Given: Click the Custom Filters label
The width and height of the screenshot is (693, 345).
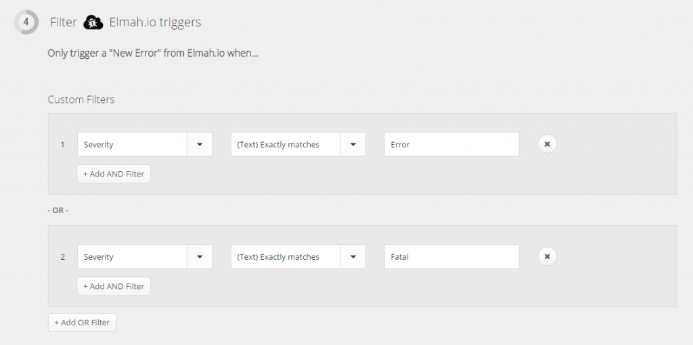Looking at the screenshot, I should (x=81, y=100).
